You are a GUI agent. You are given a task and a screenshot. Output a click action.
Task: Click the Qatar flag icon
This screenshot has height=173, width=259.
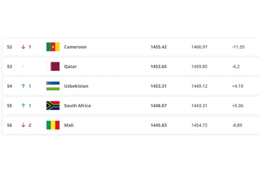pyautogui.click(x=53, y=66)
